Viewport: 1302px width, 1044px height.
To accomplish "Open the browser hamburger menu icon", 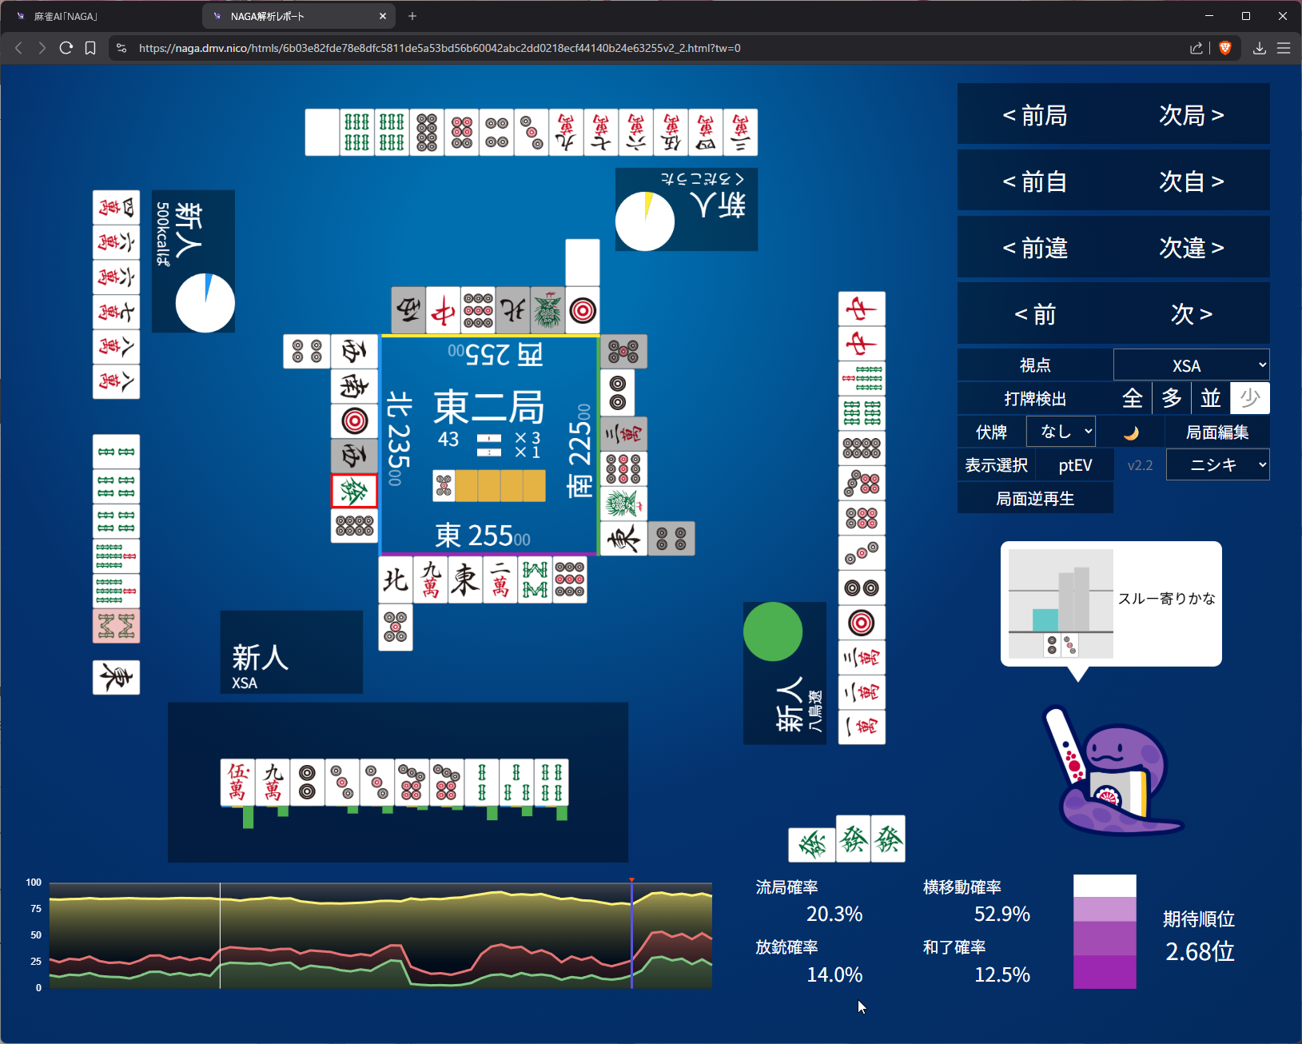I will [1284, 48].
